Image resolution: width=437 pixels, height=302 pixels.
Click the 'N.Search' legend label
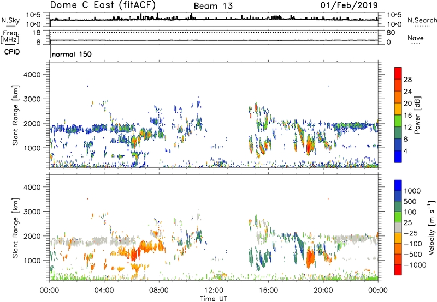[x=422, y=20]
